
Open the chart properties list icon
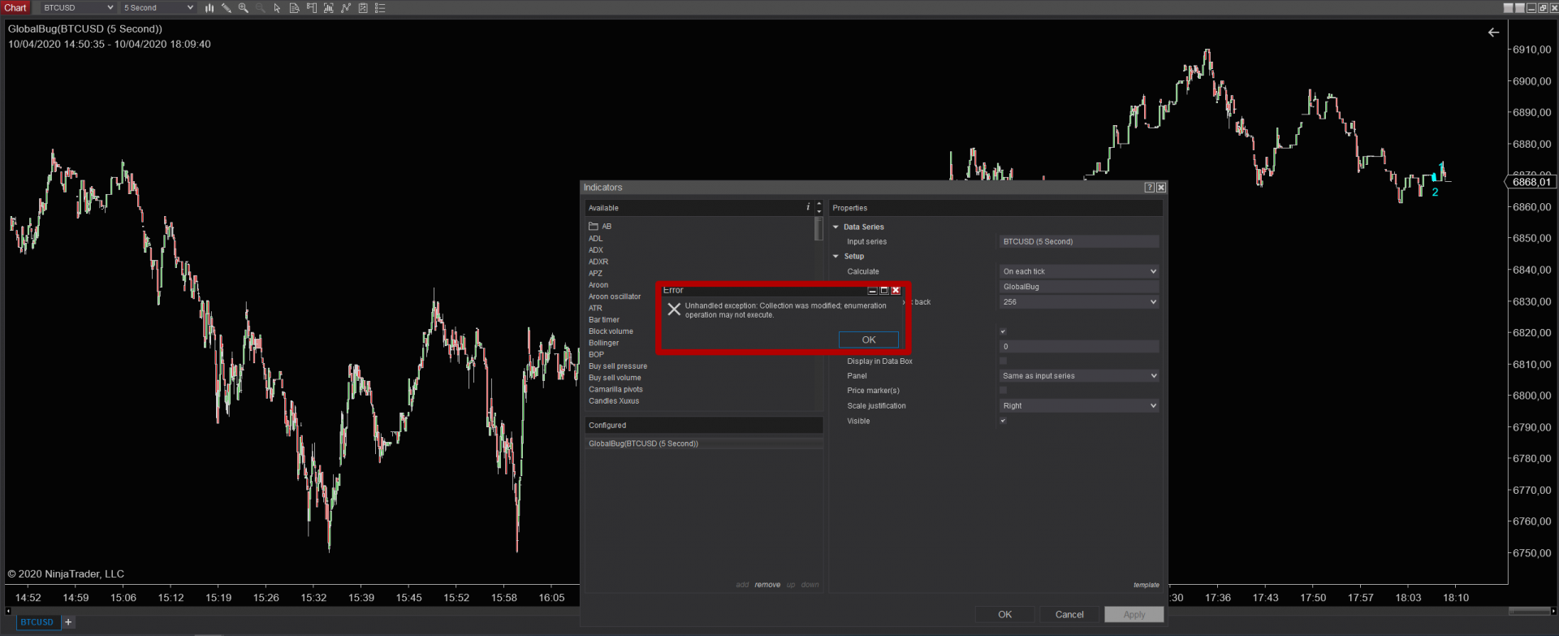[380, 8]
